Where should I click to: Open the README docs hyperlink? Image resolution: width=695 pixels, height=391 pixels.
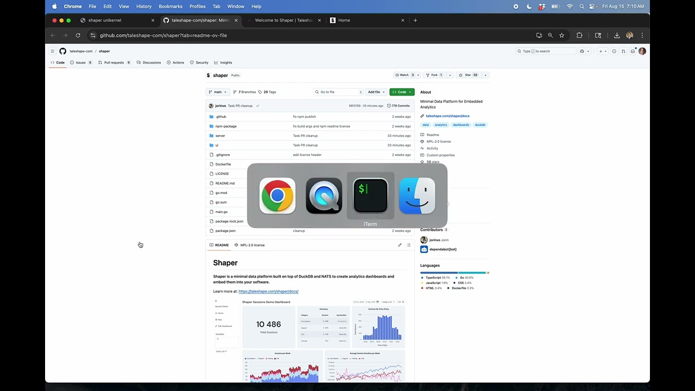click(x=268, y=292)
